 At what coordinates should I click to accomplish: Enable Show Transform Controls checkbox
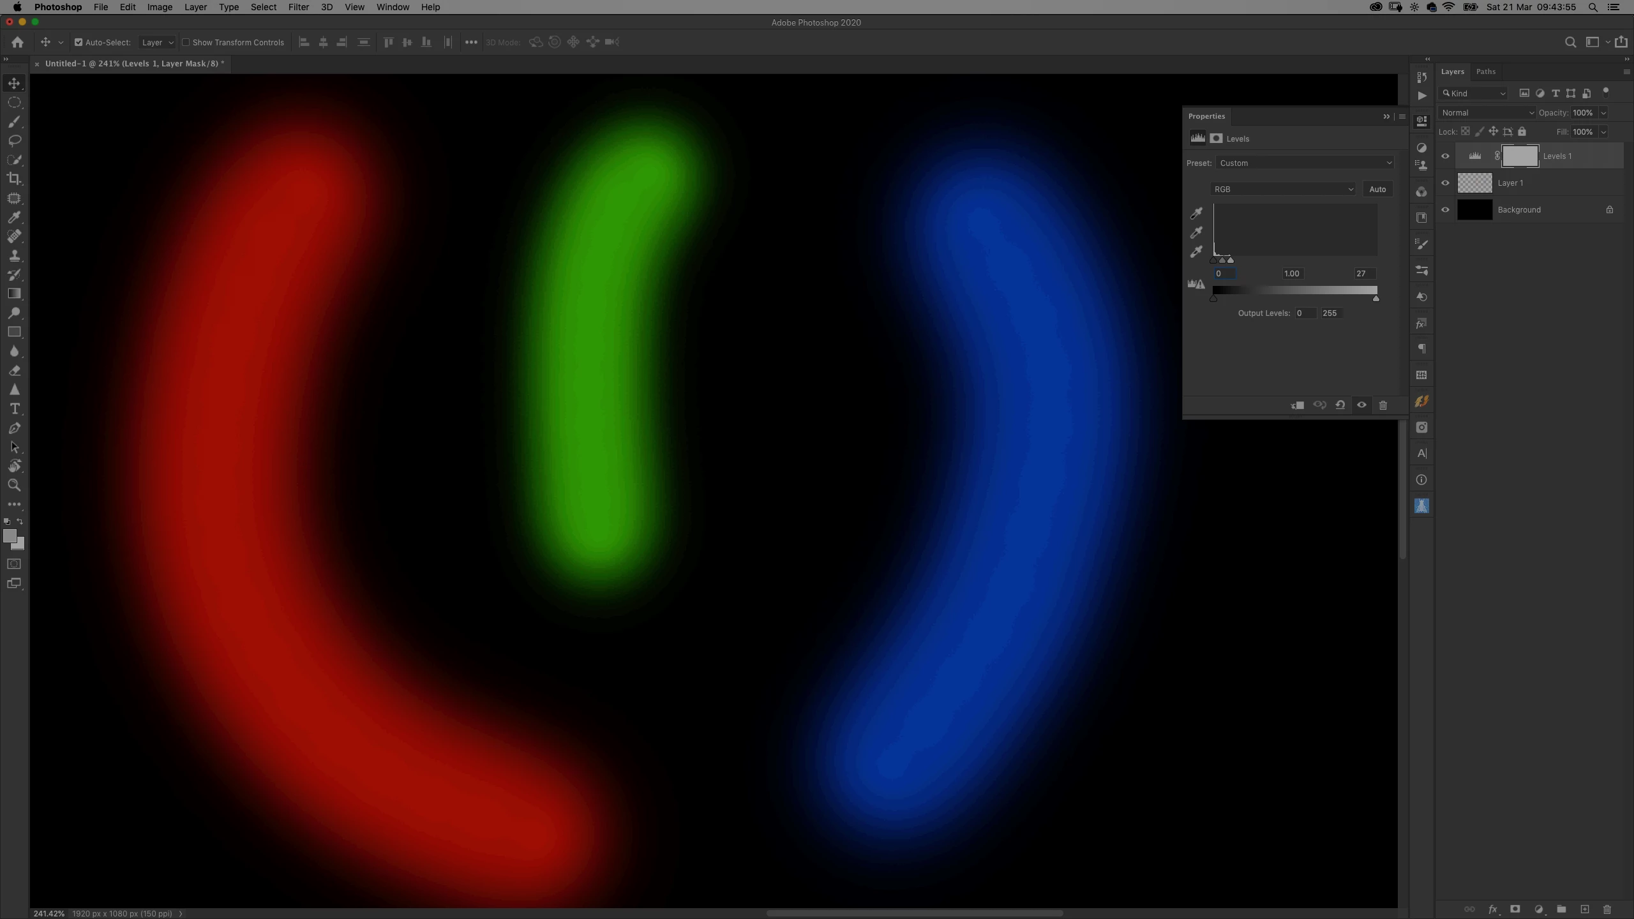[x=186, y=42]
